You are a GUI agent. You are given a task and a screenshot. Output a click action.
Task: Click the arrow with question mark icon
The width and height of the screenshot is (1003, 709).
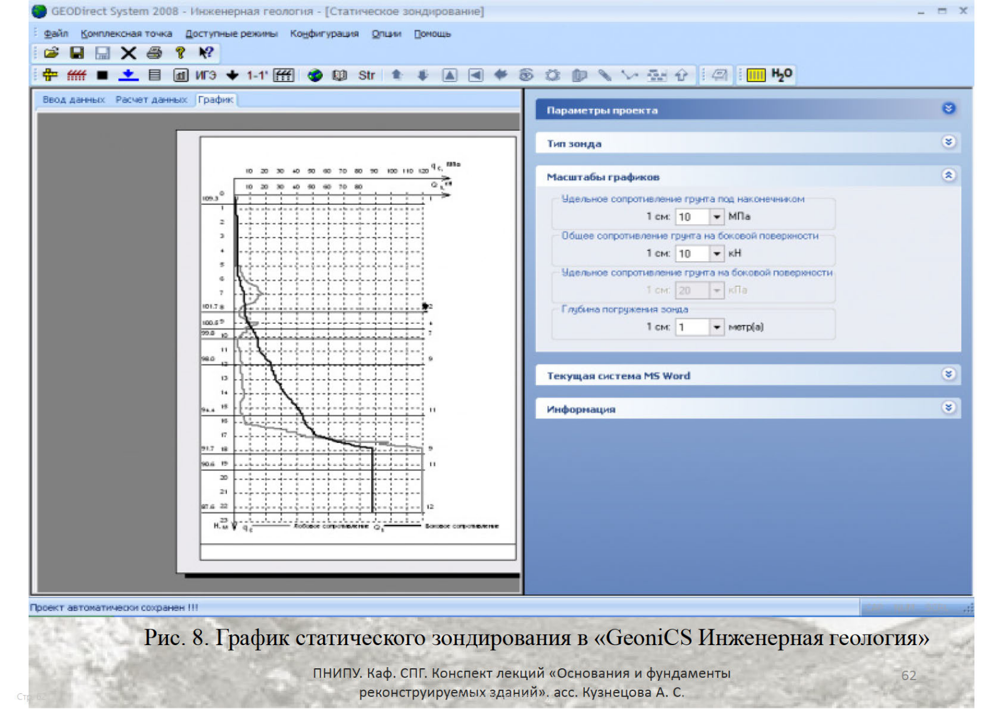coord(206,53)
